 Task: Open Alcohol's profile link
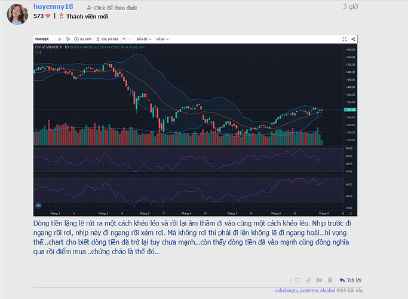click(327, 290)
